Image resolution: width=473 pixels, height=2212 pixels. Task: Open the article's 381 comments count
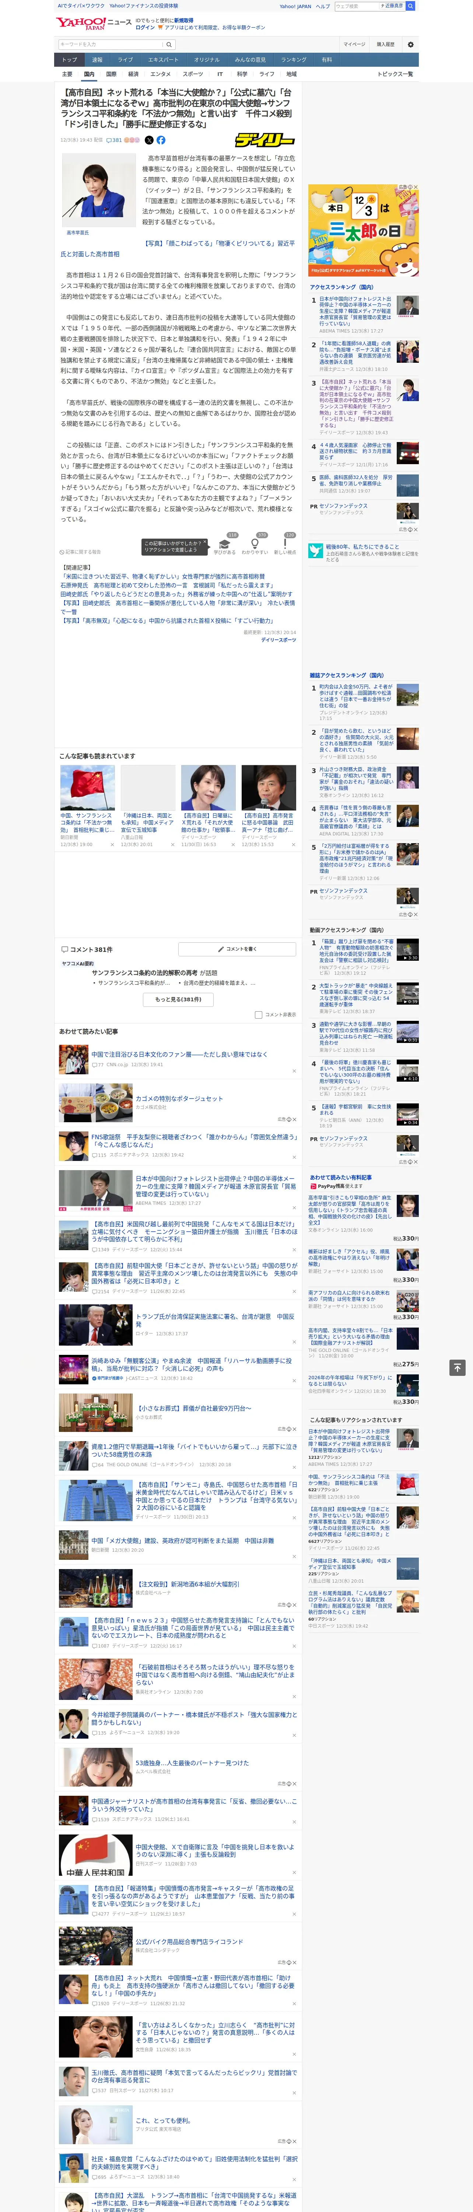[x=113, y=140]
